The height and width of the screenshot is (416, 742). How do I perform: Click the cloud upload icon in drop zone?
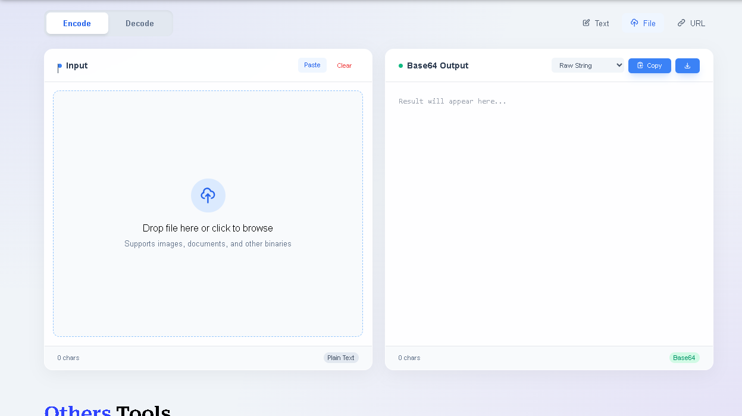pyautogui.click(x=208, y=195)
